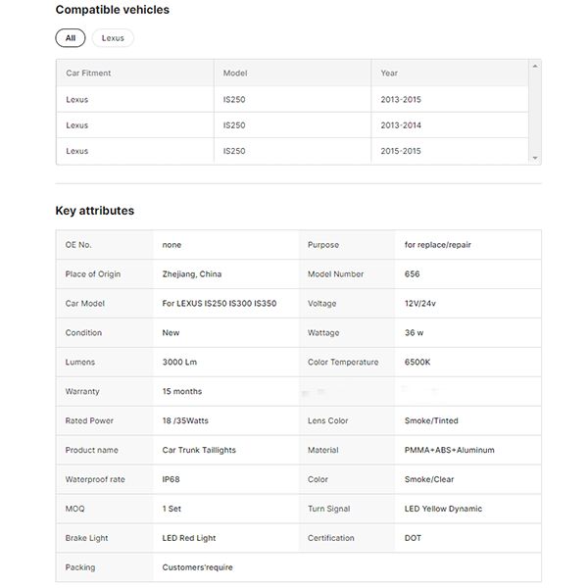Screen dimensions: 588x588
Task: Click IS250 in the 2015-2015 row
Action: (234, 151)
